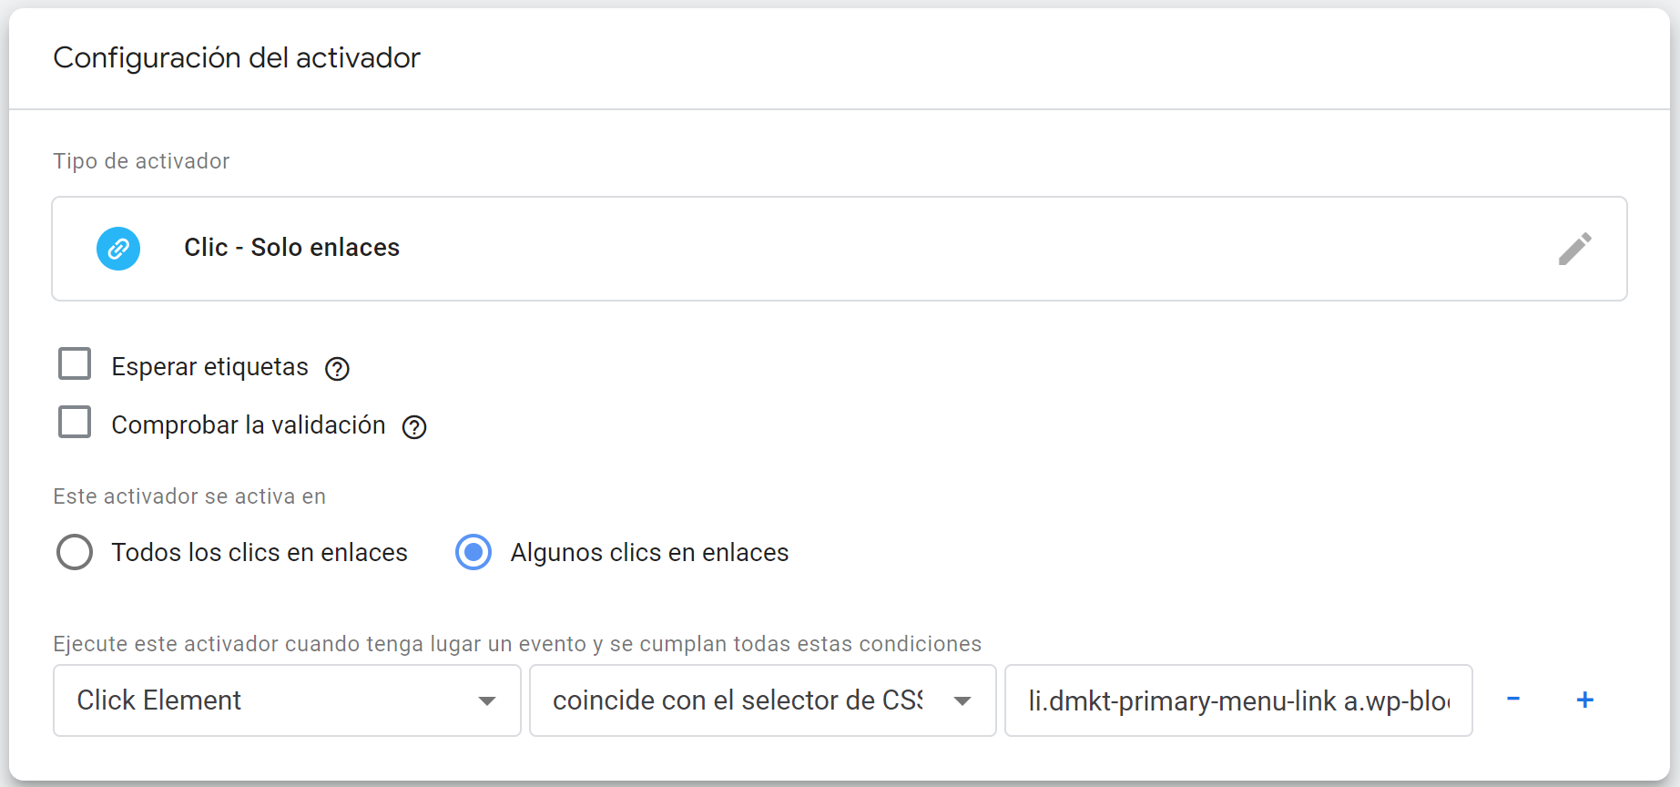Click the pencil edit icon for trigger type
The height and width of the screenshot is (787, 1680).
(1574, 249)
